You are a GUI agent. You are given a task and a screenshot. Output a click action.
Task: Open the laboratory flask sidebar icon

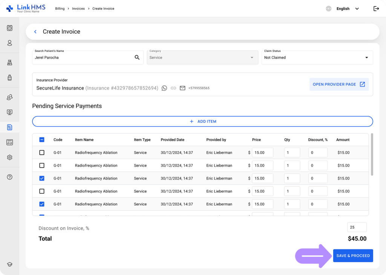pyautogui.click(x=9, y=63)
